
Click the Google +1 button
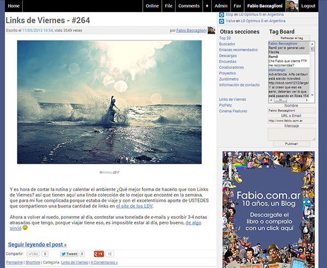[x=99, y=254]
